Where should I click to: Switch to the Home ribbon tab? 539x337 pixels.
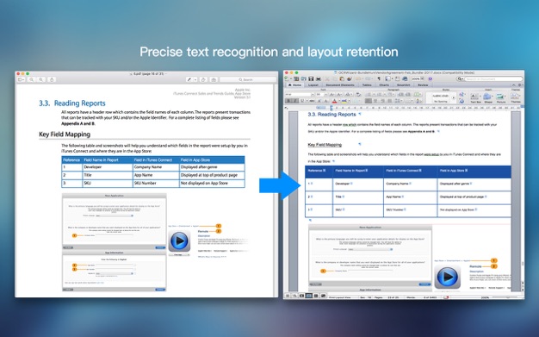(x=294, y=85)
